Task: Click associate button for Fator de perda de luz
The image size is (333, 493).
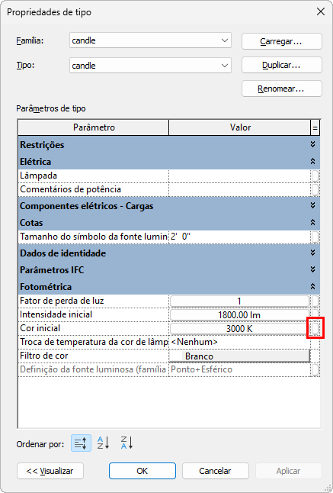Action: (x=315, y=301)
